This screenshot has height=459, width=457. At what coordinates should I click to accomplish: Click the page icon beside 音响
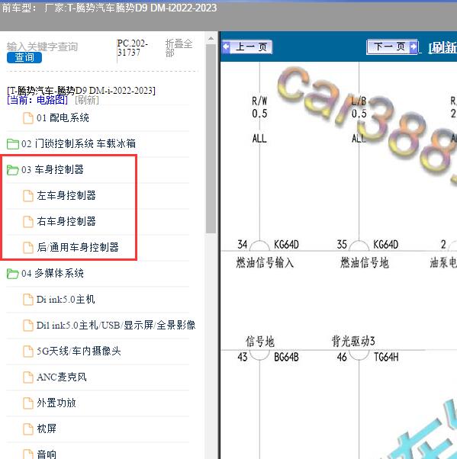click(28, 454)
